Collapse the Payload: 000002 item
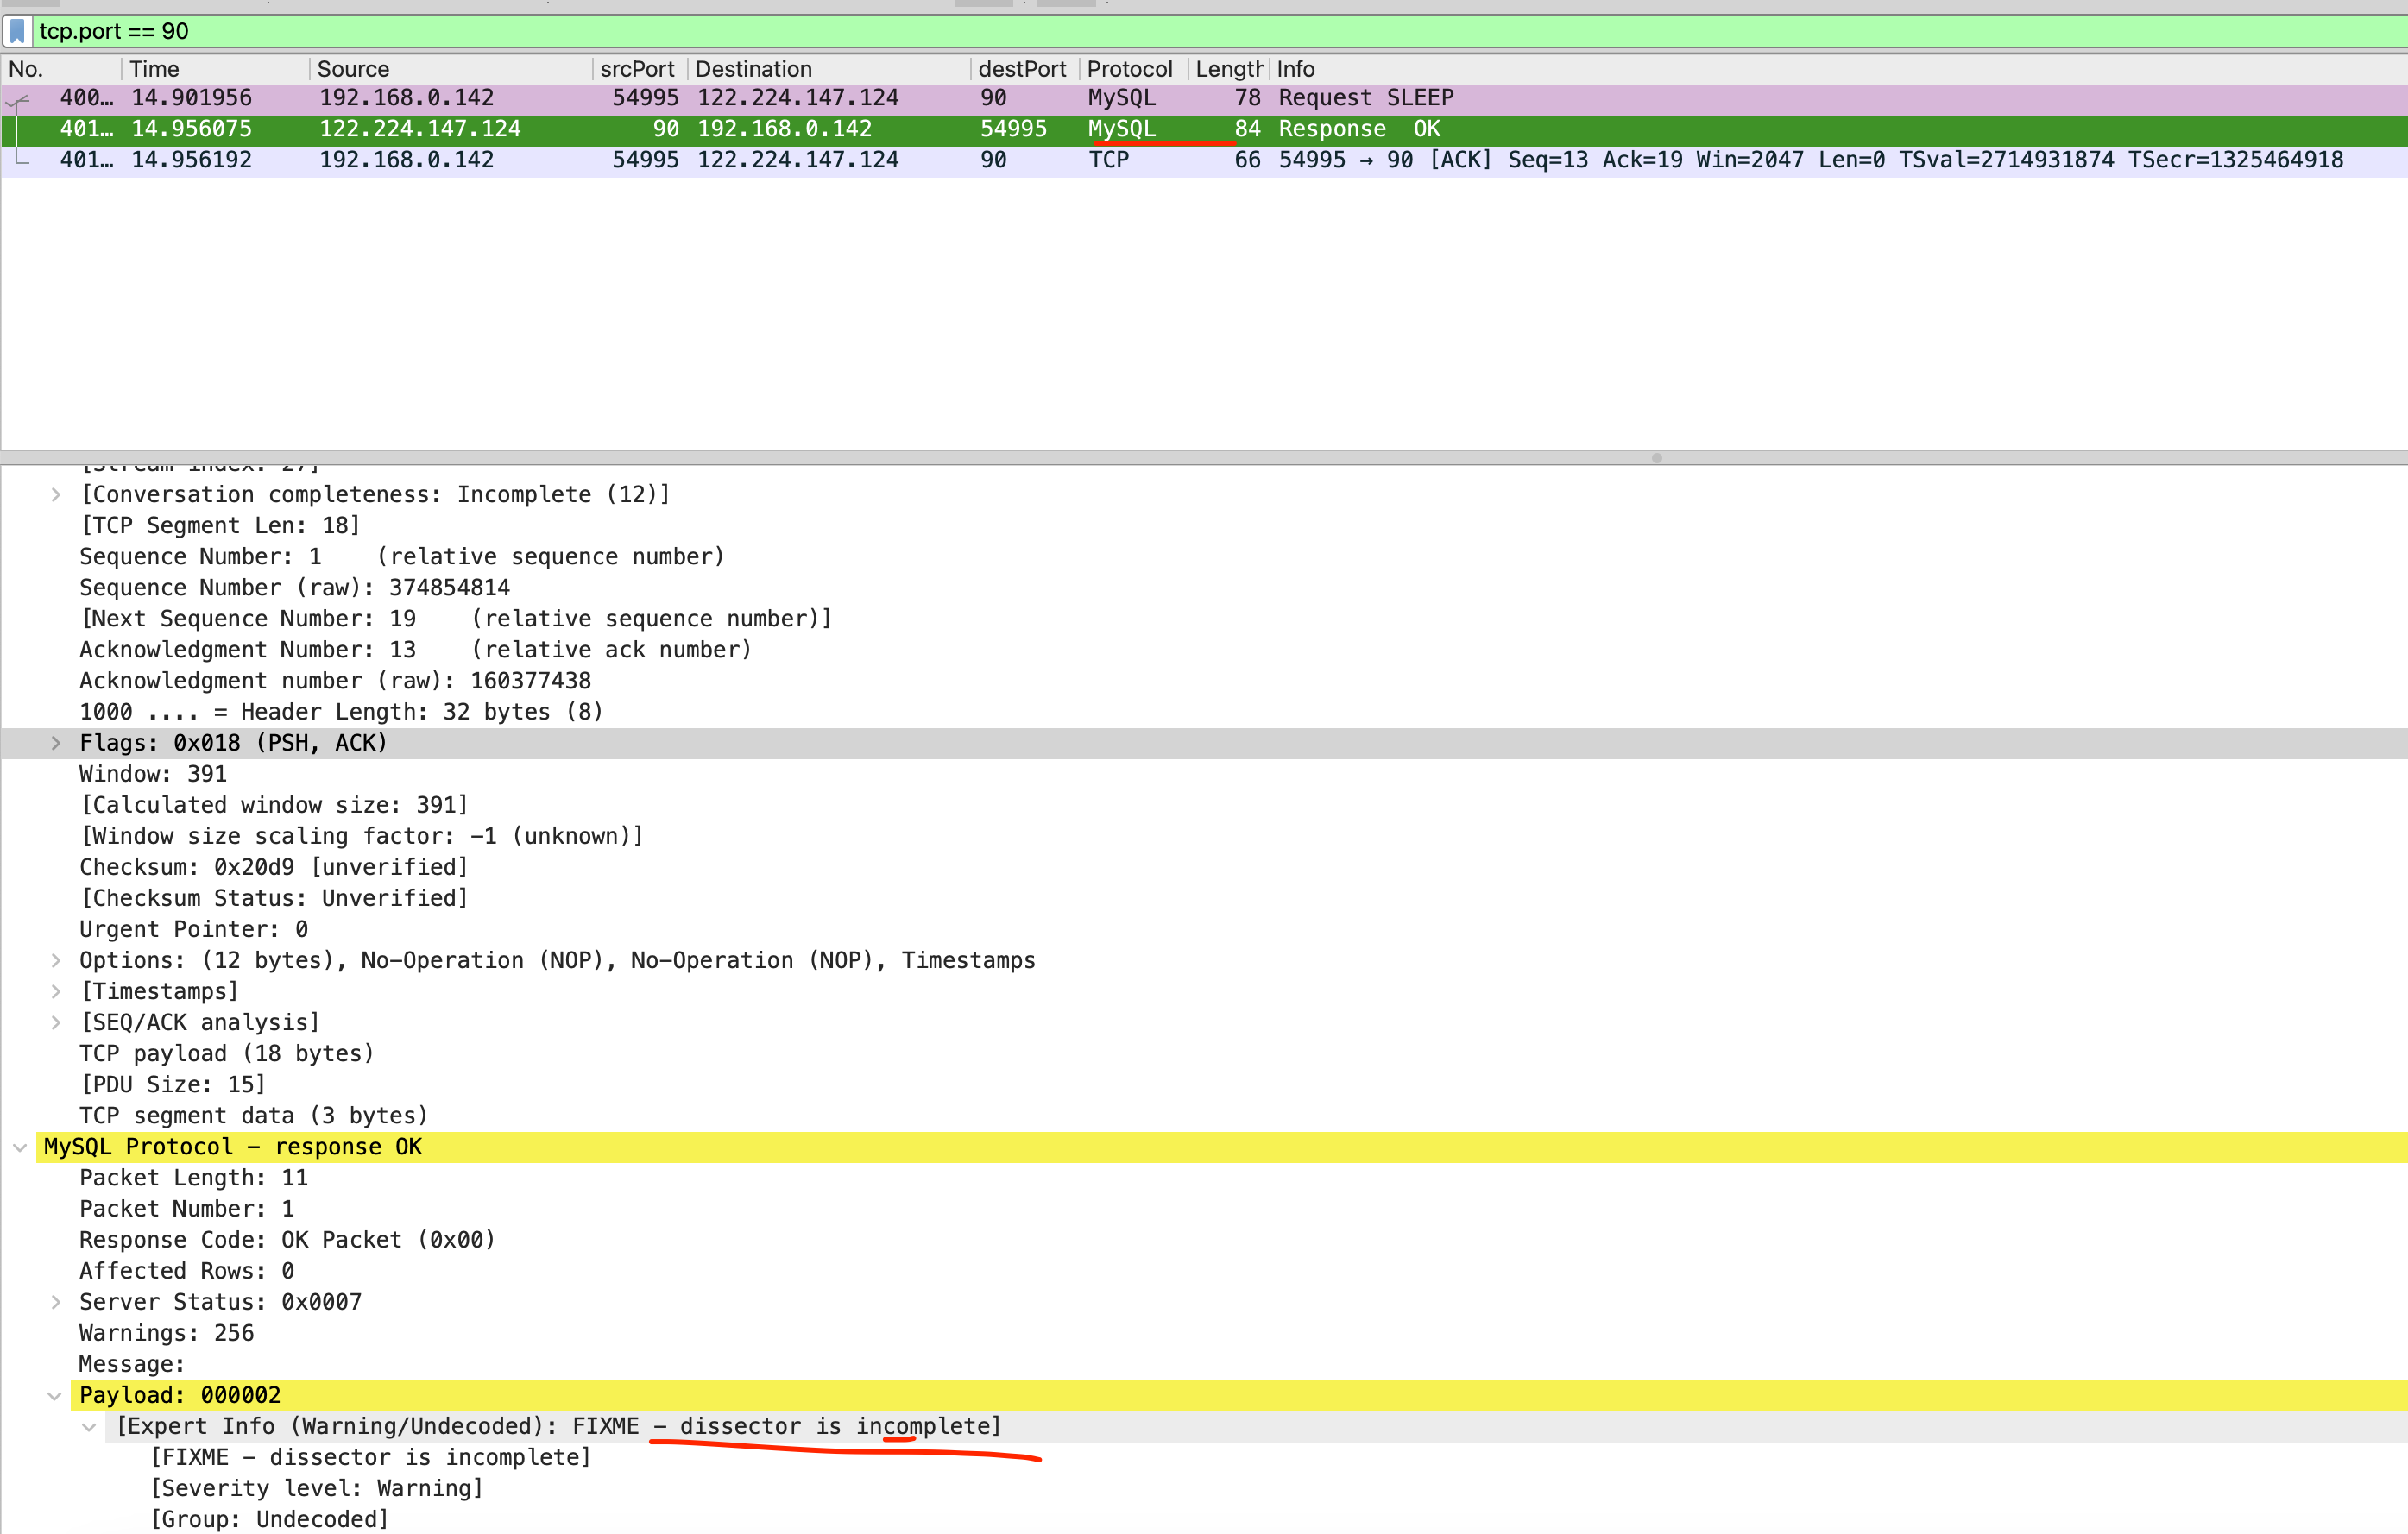This screenshot has width=2408, height=1534. click(x=56, y=1396)
